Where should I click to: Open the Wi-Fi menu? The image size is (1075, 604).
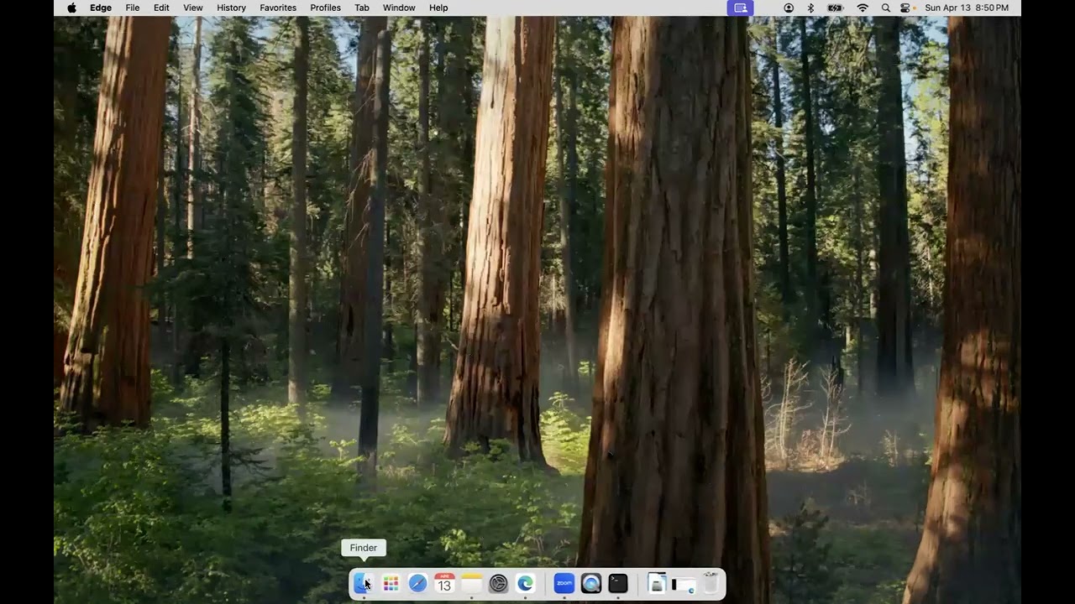point(863,8)
